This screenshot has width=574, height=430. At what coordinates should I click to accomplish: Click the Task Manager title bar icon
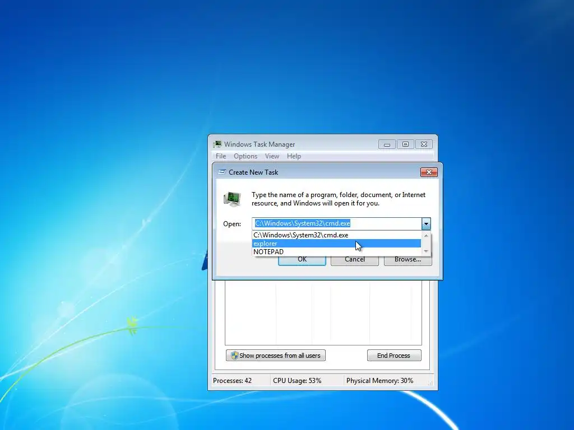click(217, 144)
